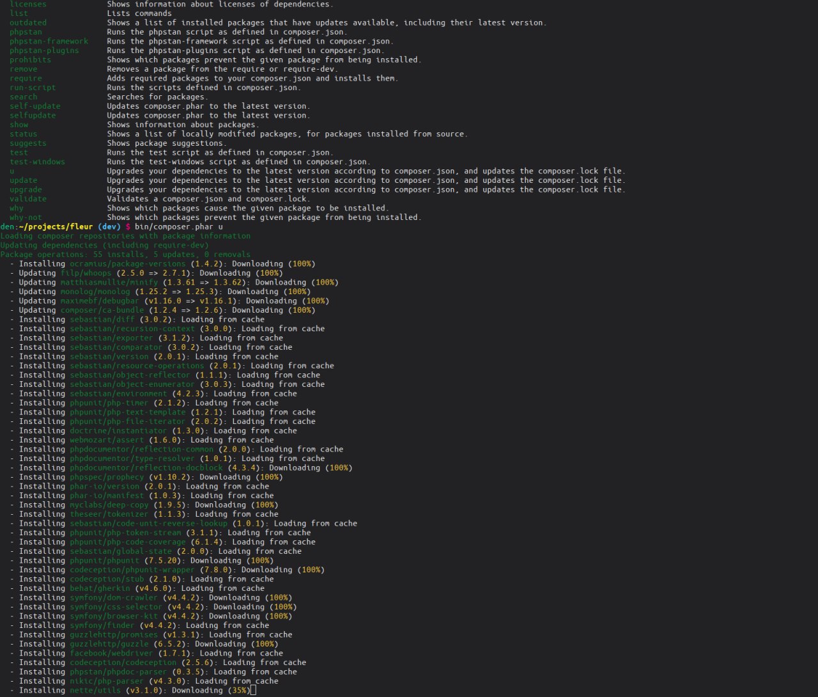Click package name 'ocramius/package-versions'
Image resolution: width=818 pixels, height=697 pixels.
click(128, 264)
